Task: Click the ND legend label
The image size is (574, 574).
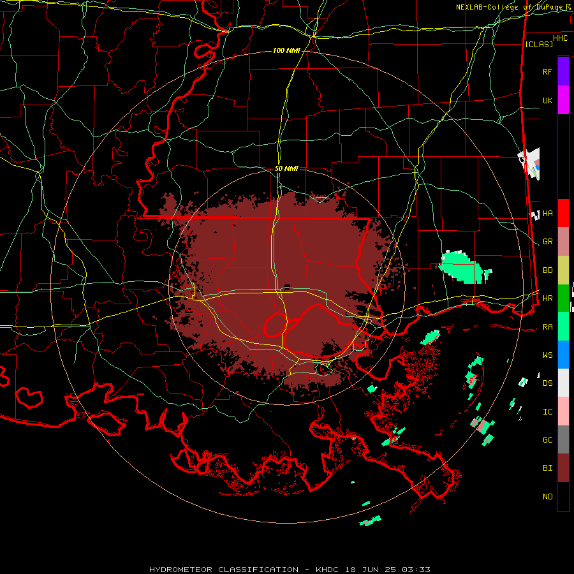Action: coord(547,497)
